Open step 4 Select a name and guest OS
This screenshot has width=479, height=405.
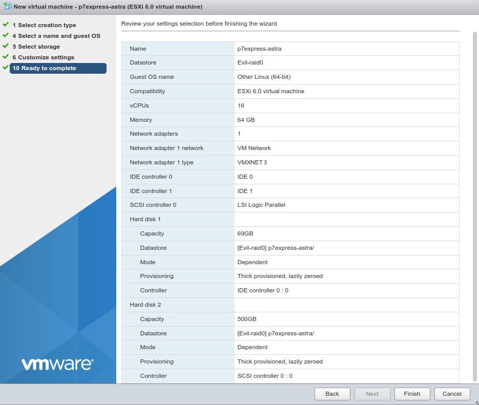click(x=56, y=36)
